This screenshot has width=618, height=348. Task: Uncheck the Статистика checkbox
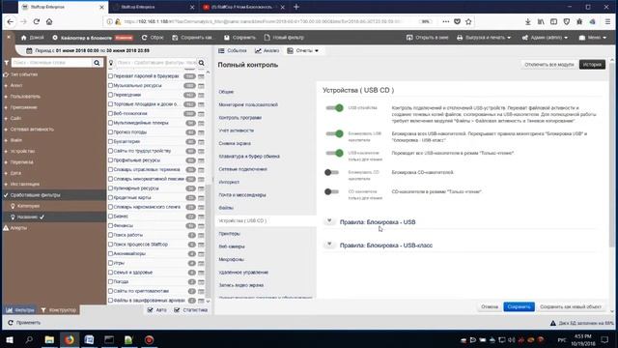point(177,310)
